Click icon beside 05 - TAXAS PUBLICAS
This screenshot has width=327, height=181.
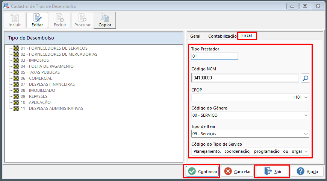click(x=16, y=72)
